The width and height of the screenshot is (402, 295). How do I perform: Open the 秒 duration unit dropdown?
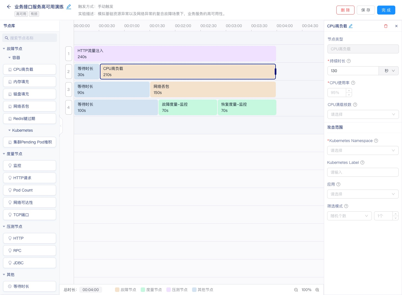tap(388, 71)
